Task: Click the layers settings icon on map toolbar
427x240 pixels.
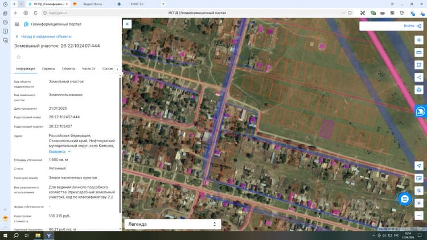Action: pos(419,40)
